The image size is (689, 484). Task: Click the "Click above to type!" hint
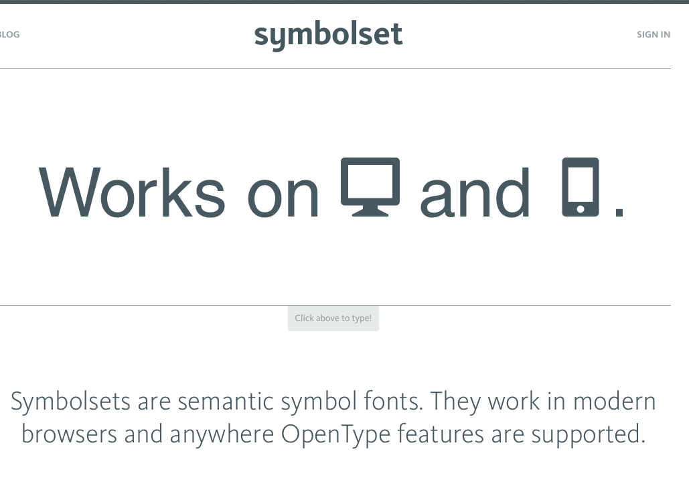[x=333, y=318]
